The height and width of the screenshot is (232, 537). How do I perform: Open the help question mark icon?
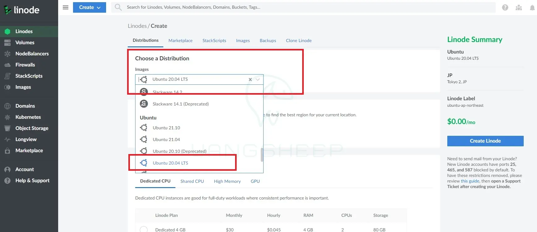pyautogui.click(x=505, y=7)
